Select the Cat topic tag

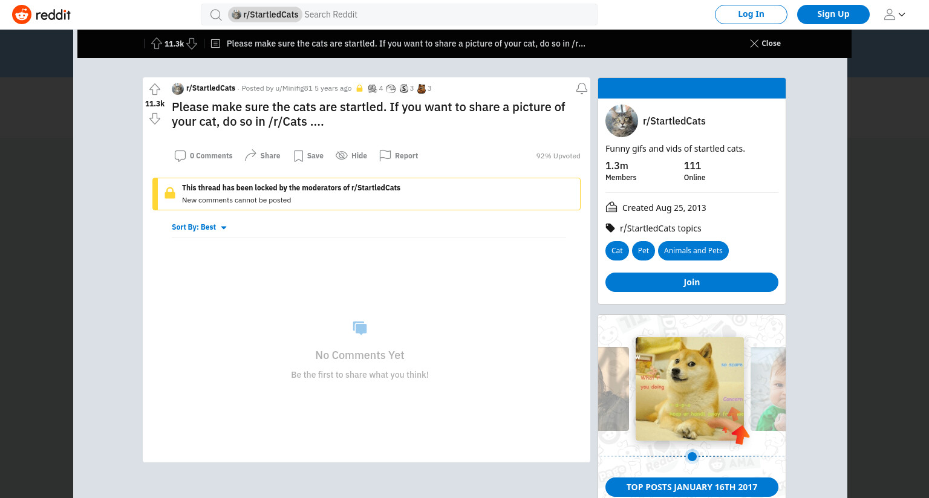(x=617, y=251)
